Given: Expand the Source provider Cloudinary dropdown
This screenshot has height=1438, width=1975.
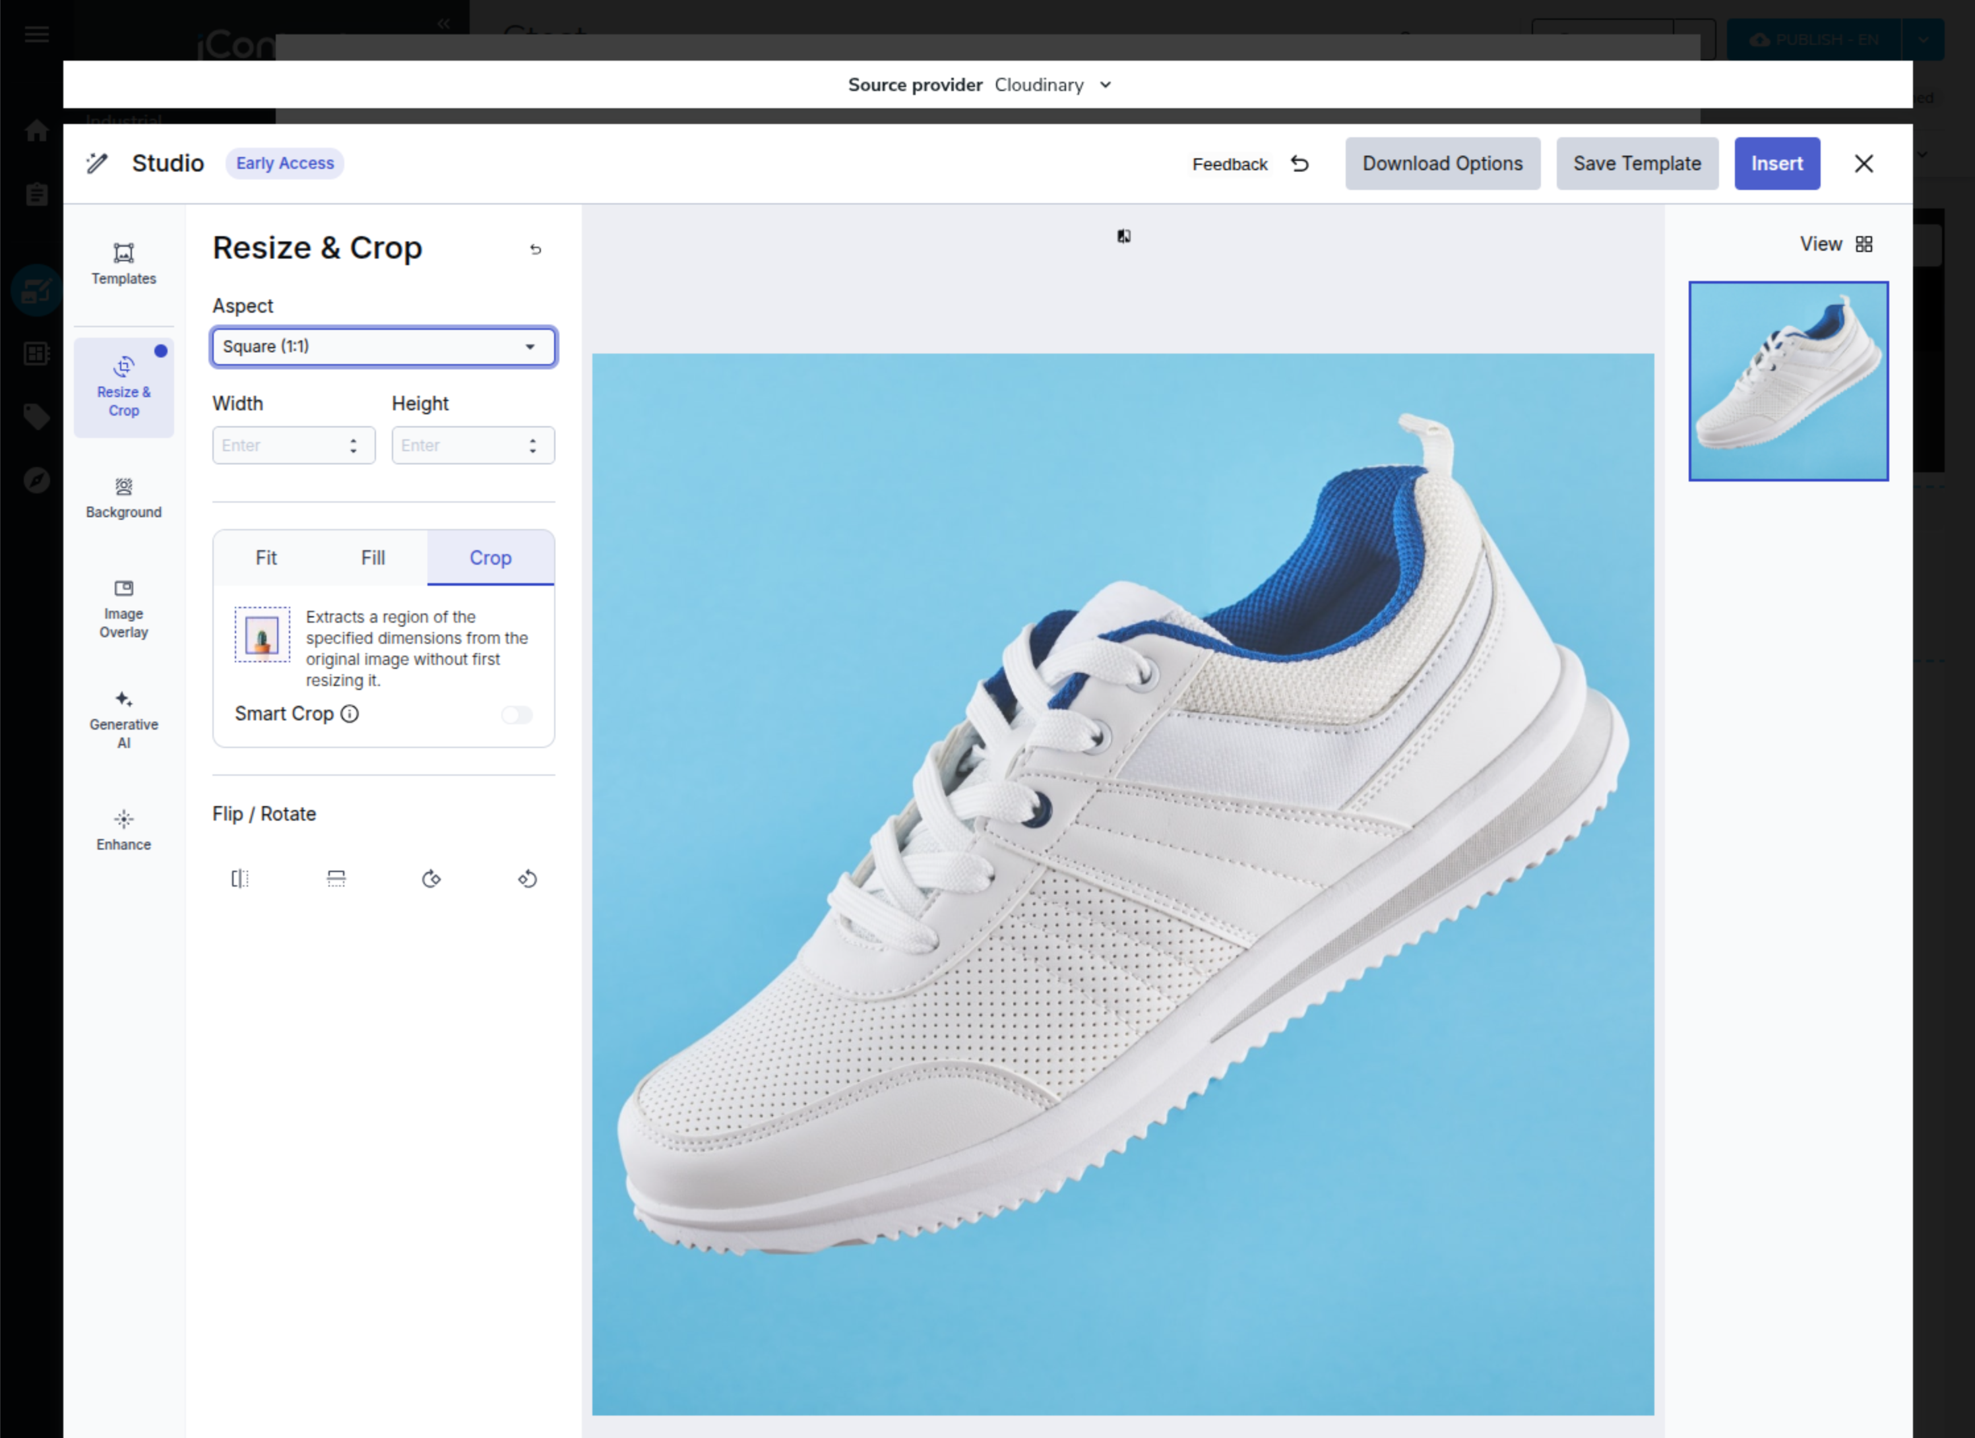Looking at the screenshot, I should [x=1053, y=85].
